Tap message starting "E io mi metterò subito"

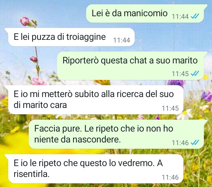click(x=94, y=100)
